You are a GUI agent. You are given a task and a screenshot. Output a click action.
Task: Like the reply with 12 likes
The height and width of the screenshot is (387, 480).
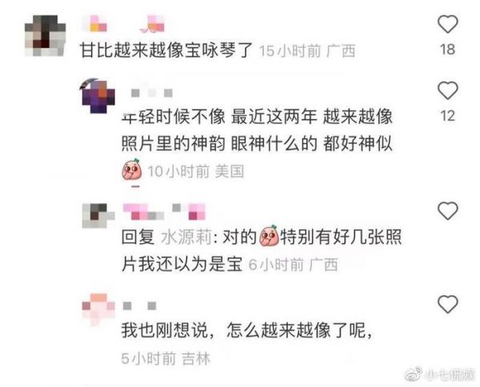[447, 90]
